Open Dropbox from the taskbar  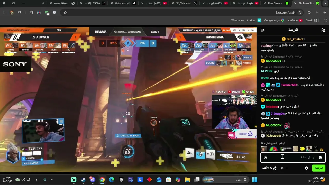[140, 180]
